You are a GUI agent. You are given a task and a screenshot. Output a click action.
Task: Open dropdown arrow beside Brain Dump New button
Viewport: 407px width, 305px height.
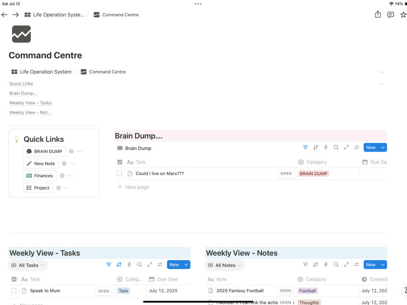[383, 147]
